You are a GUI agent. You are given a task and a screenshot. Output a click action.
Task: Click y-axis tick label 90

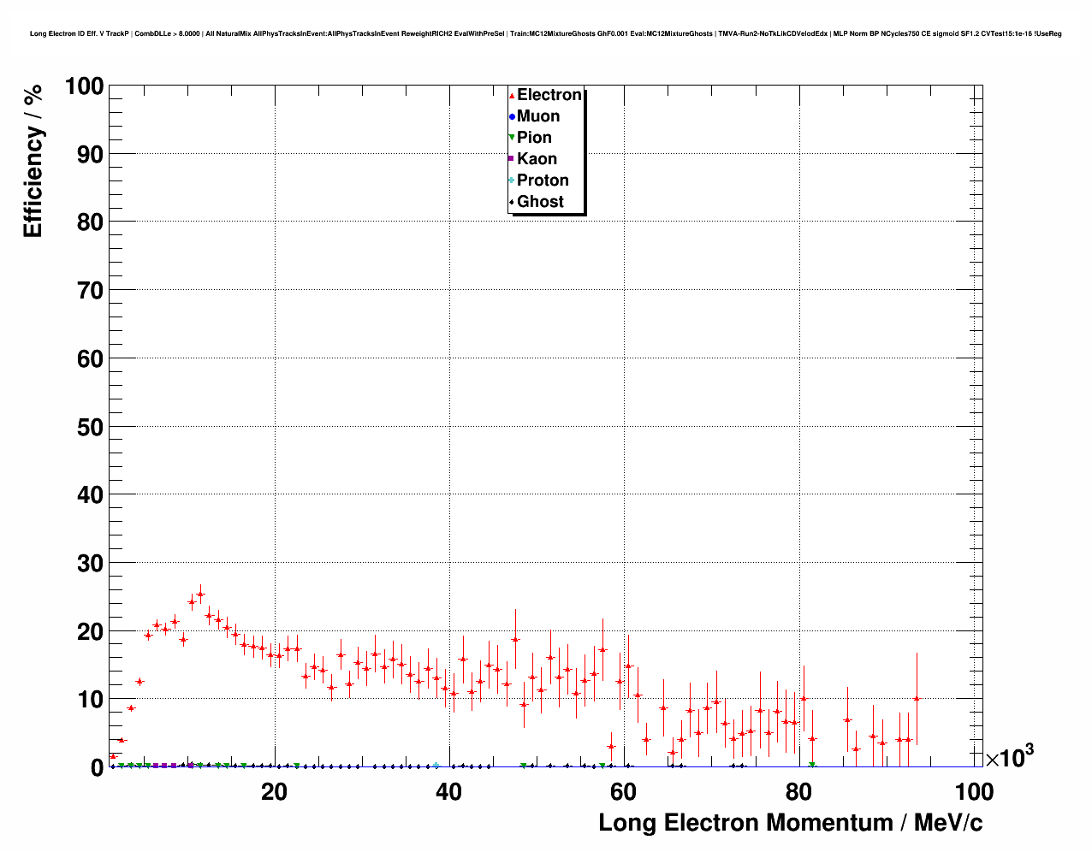click(x=90, y=155)
